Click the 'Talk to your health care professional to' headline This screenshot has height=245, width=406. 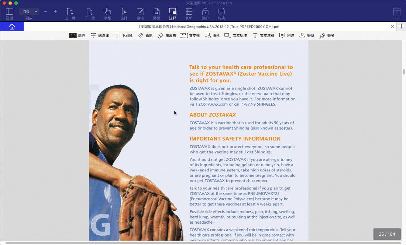click(x=241, y=67)
